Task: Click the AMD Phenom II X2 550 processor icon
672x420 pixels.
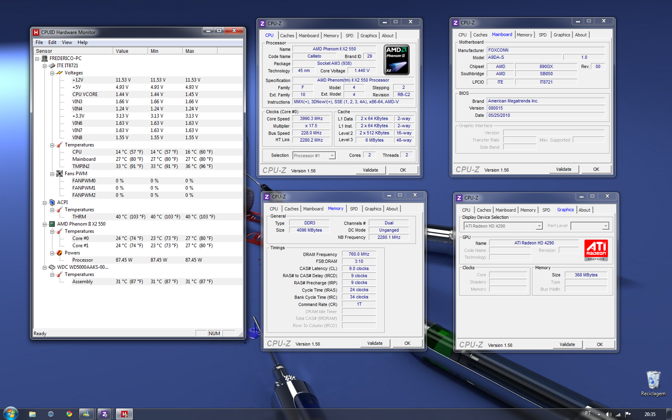Action: (x=52, y=224)
